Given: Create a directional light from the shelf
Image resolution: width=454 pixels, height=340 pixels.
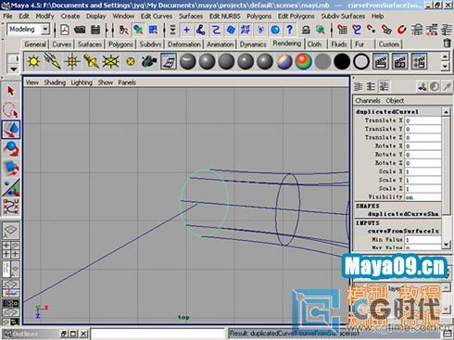Looking at the screenshot, I should [53, 61].
